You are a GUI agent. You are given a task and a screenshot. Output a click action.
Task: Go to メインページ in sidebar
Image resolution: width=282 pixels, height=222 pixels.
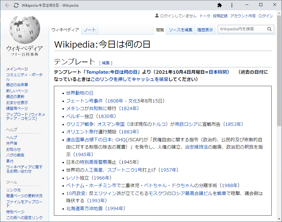pyautogui.click(x=17, y=69)
